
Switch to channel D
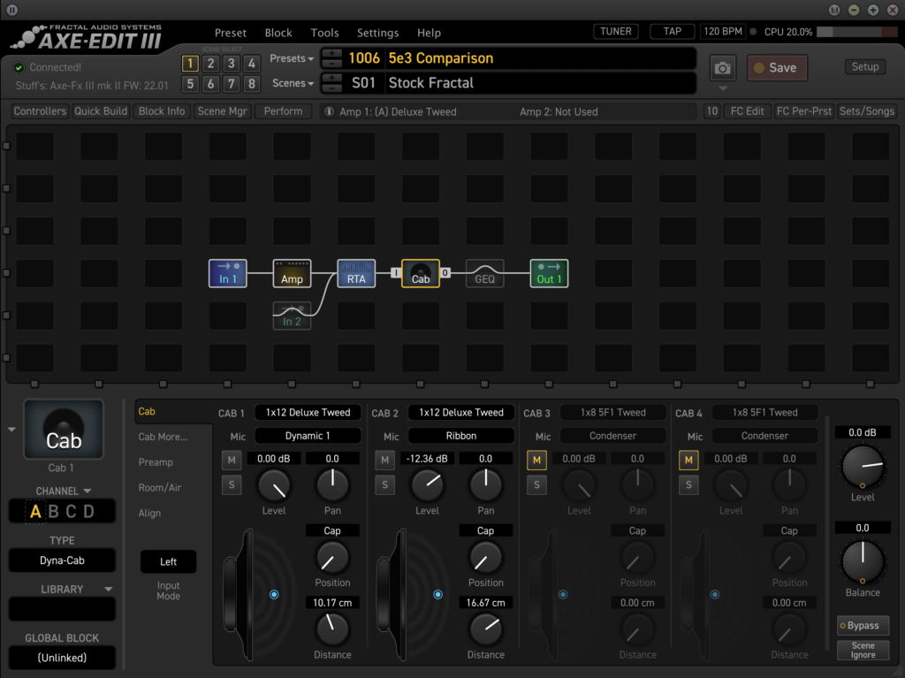pyautogui.click(x=89, y=512)
